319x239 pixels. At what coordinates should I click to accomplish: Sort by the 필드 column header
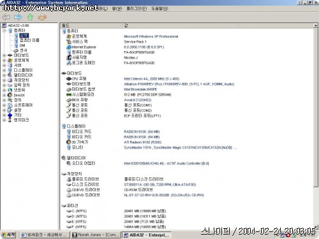[91, 25]
